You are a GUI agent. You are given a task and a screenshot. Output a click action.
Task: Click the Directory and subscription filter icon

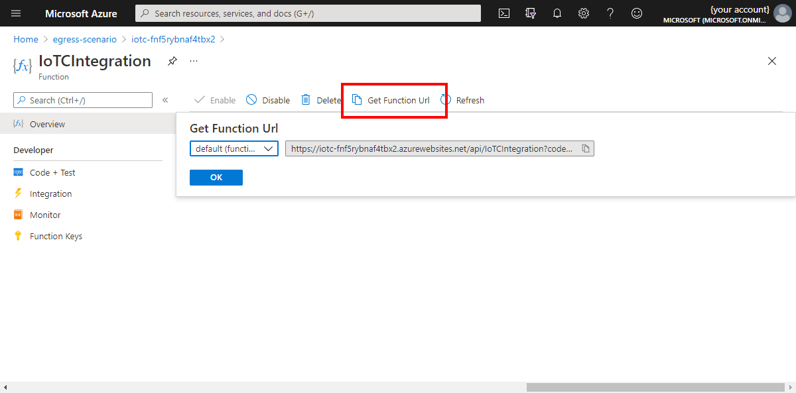click(530, 13)
